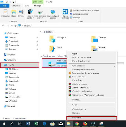Open Documents under Quick access
Image resolution: width=126 pixels, height=127 pixels.
tap(12, 45)
